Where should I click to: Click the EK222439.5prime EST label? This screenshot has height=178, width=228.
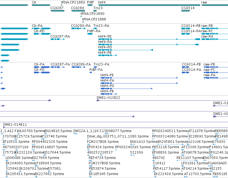tap(169, 174)
